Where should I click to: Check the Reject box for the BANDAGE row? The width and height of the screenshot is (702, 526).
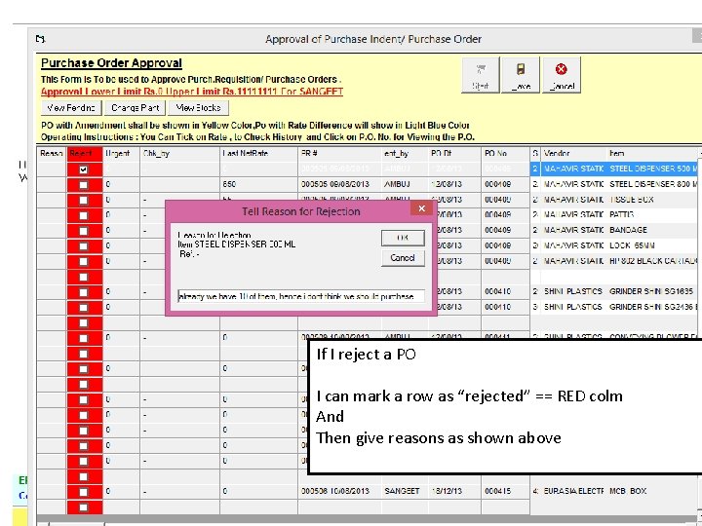pos(83,231)
